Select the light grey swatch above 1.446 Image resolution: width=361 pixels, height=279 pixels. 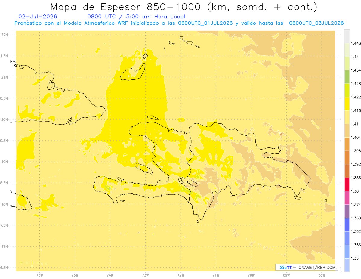click(347, 36)
